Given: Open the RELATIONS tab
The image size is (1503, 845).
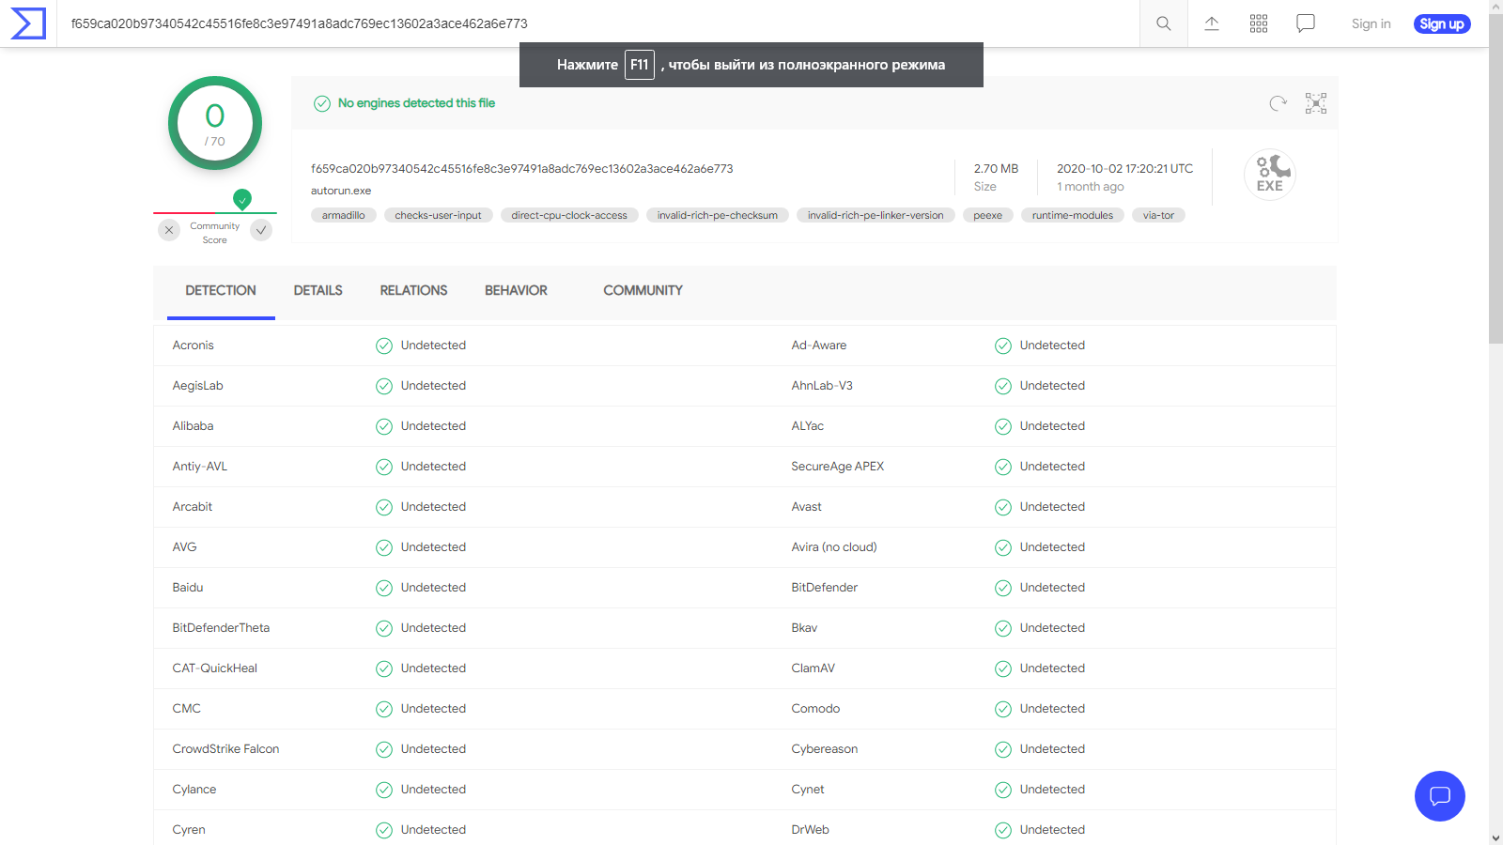Looking at the screenshot, I should 413,291.
